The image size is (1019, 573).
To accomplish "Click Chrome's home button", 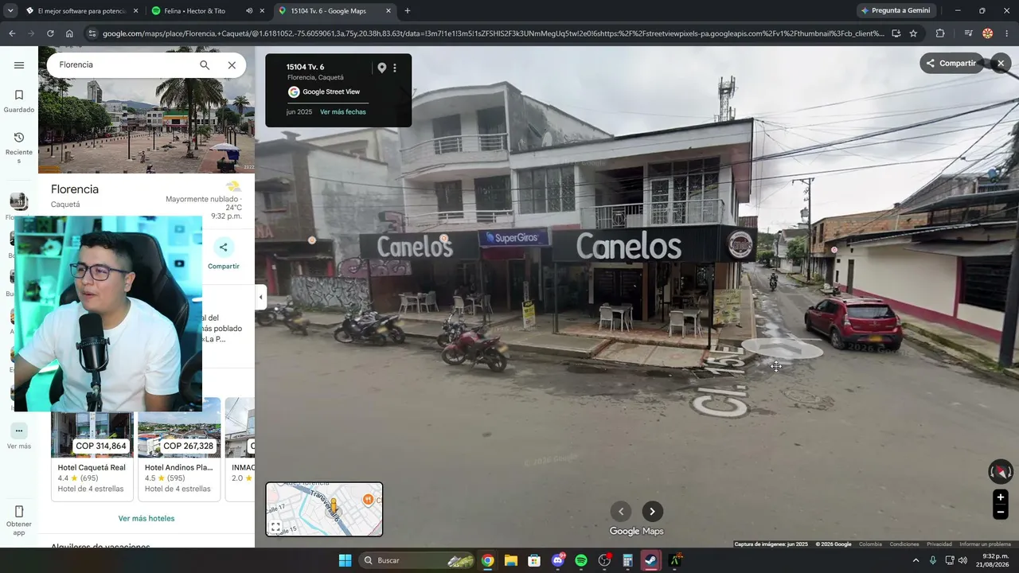I will [69, 33].
